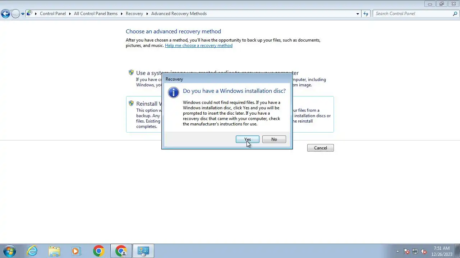Click No in the Recovery dialog

click(x=274, y=139)
